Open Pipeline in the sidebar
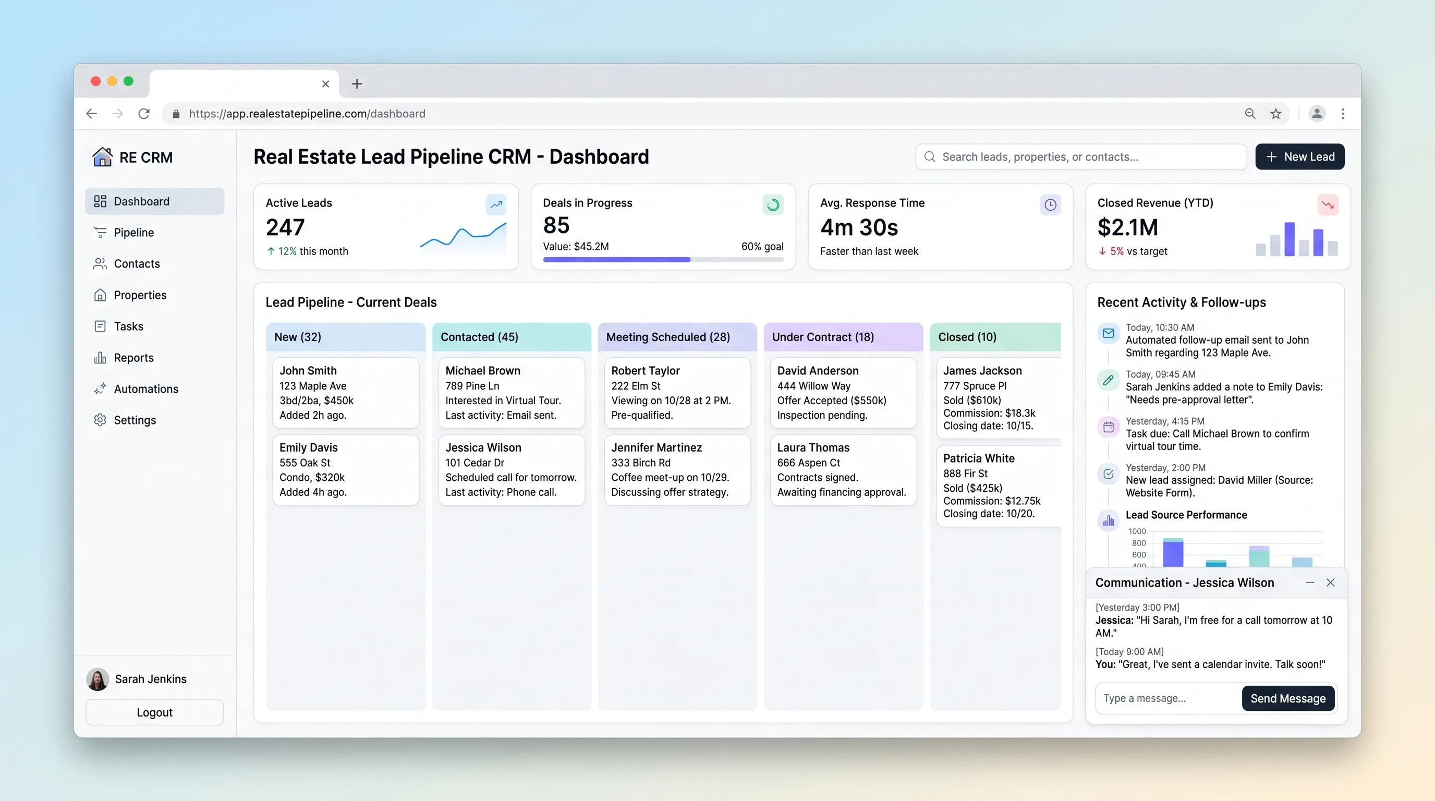 pyautogui.click(x=154, y=232)
